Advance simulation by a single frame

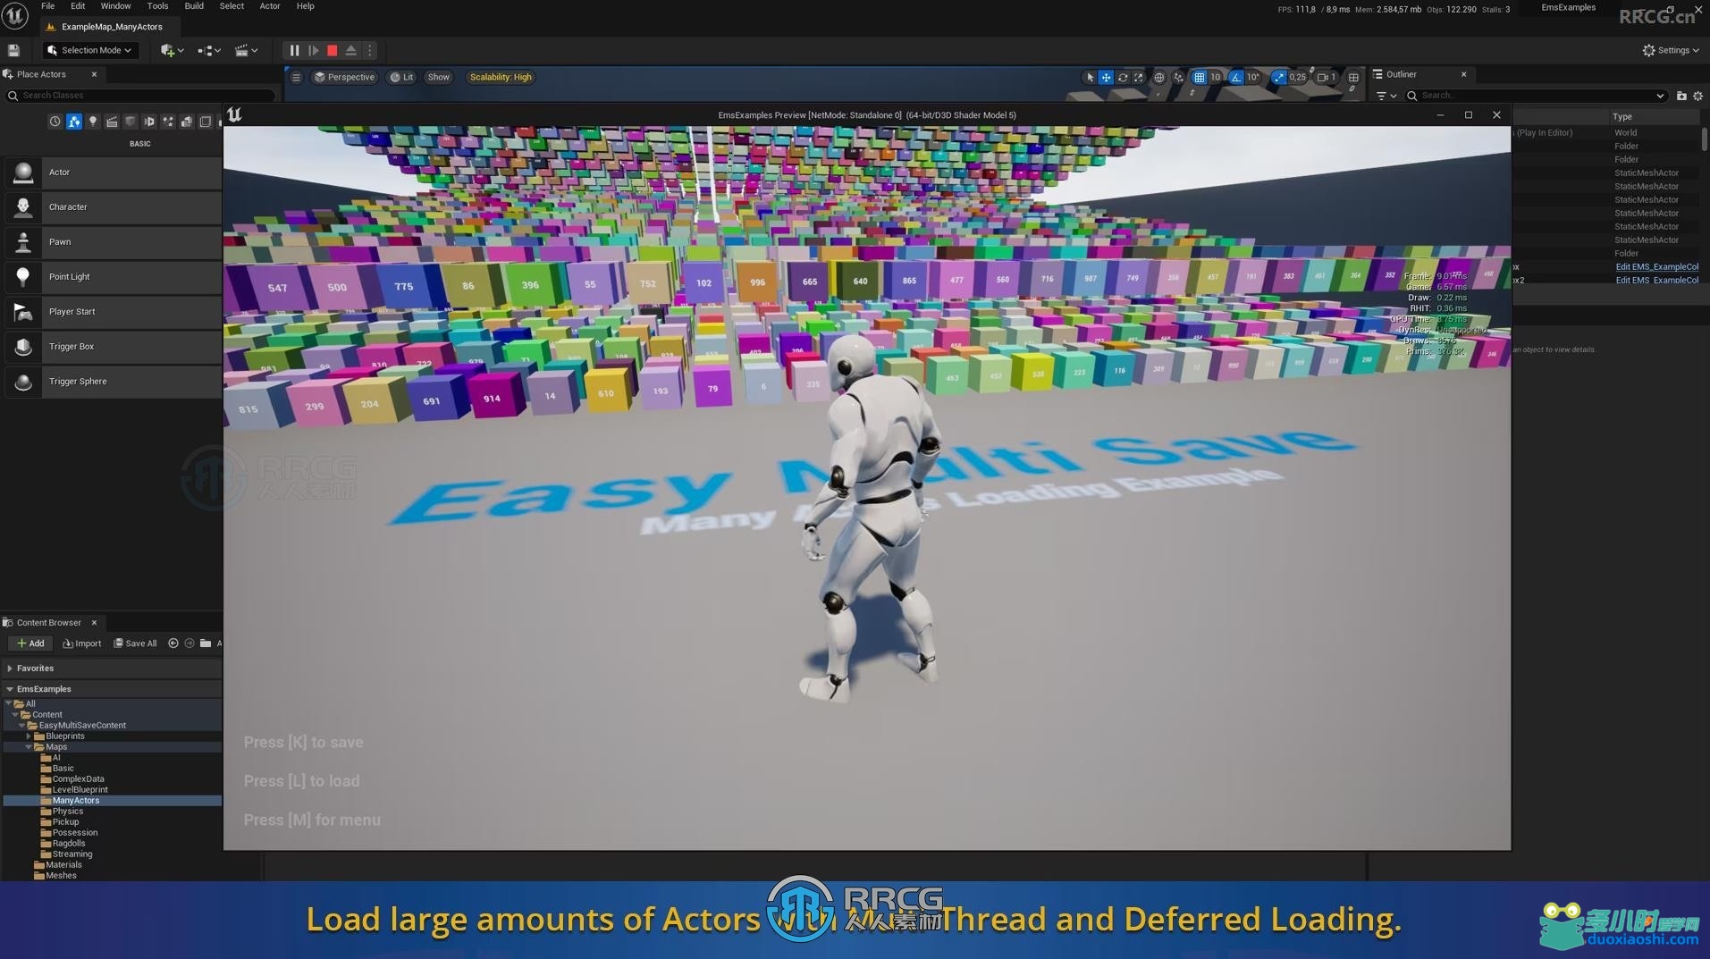coord(313,51)
